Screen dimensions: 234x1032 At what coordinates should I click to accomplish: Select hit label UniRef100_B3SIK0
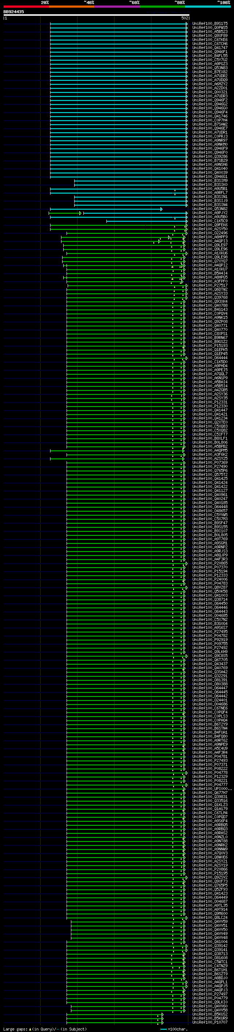click(210, 185)
